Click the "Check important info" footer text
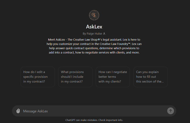This screenshot has width=190, height=123. coord(111,120)
